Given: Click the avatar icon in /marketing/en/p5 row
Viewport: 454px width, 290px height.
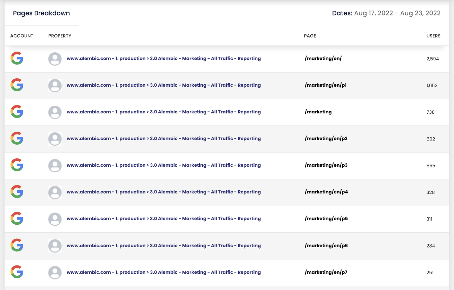Looking at the screenshot, I should coord(55,219).
